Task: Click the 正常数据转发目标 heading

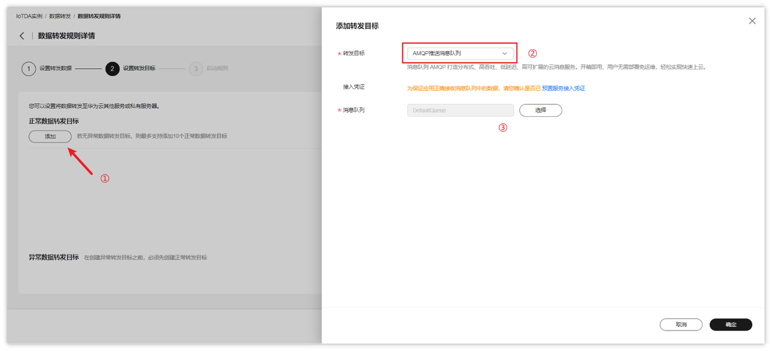Action: click(x=54, y=122)
